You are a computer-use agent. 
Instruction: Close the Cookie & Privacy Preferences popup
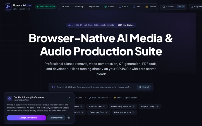point(69,98)
